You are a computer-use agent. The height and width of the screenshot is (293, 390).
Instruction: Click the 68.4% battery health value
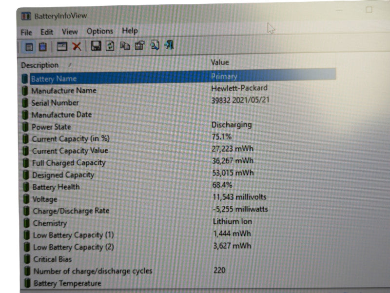pos(222,185)
